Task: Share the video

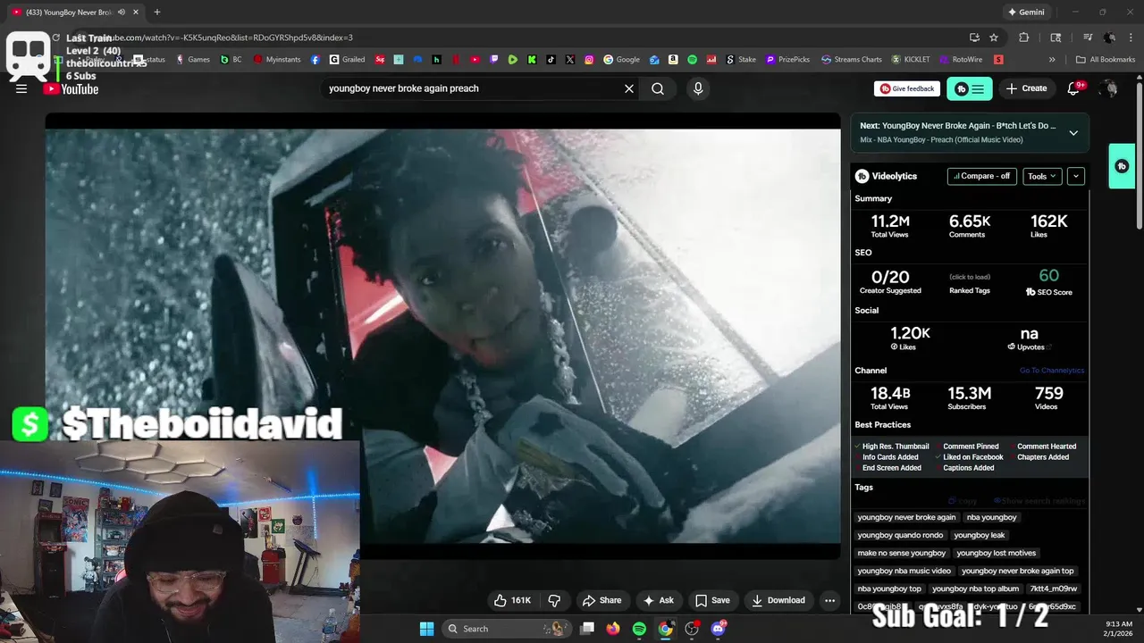Action: (601, 600)
